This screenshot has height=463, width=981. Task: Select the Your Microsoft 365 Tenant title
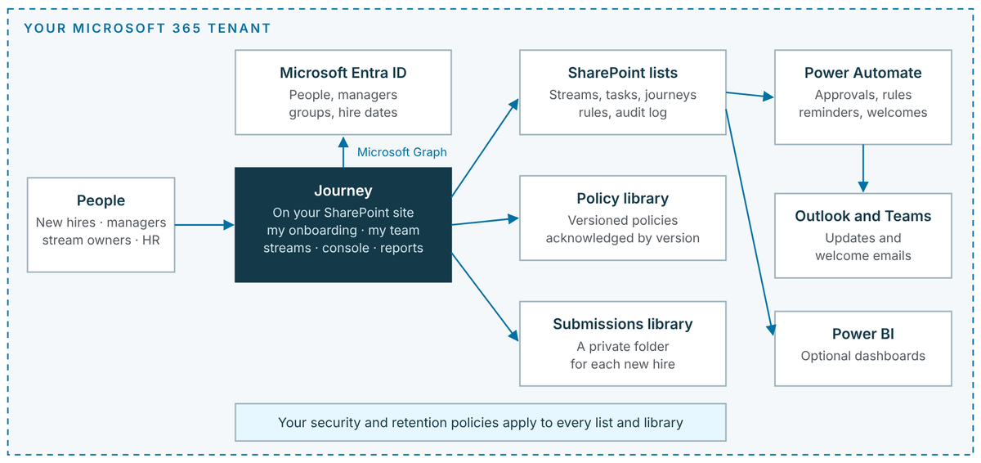click(x=147, y=28)
